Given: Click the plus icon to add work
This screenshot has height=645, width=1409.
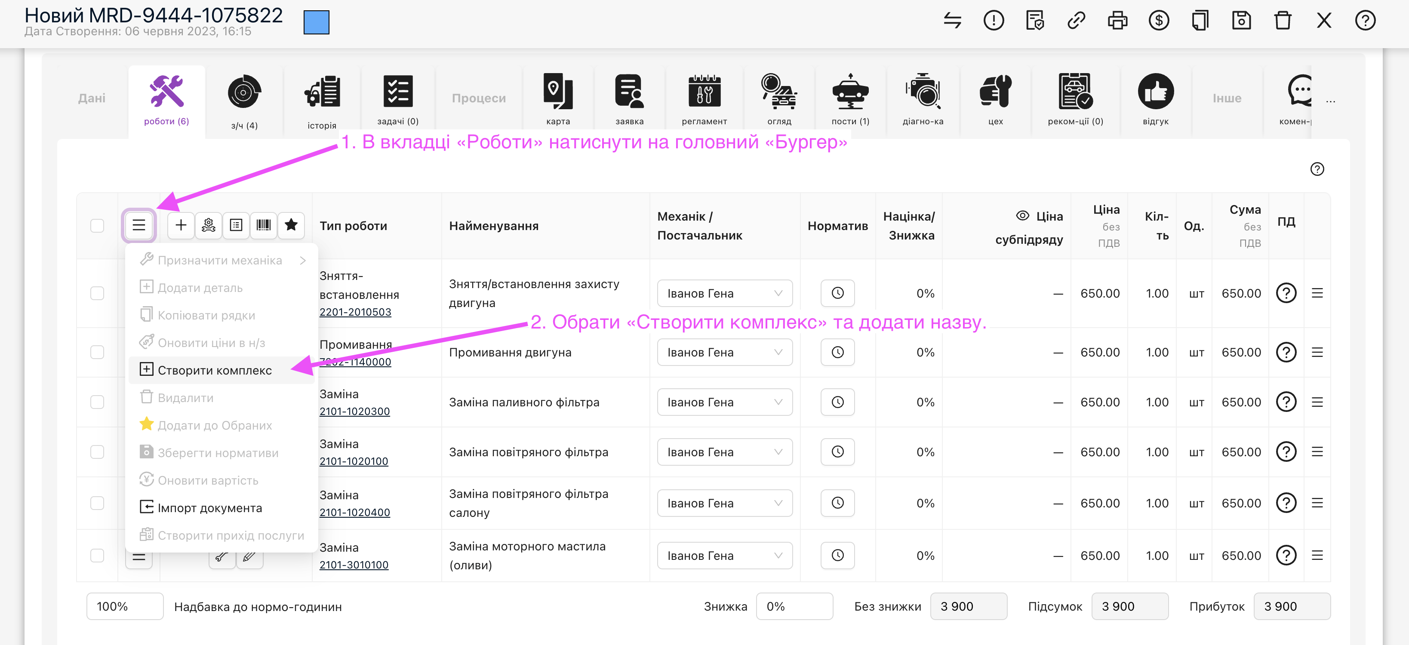Looking at the screenshot, I should click(x=181, y=225).
